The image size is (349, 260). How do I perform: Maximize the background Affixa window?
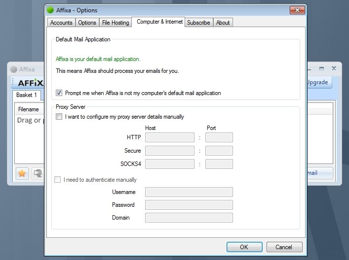click(x=321, y=68)
